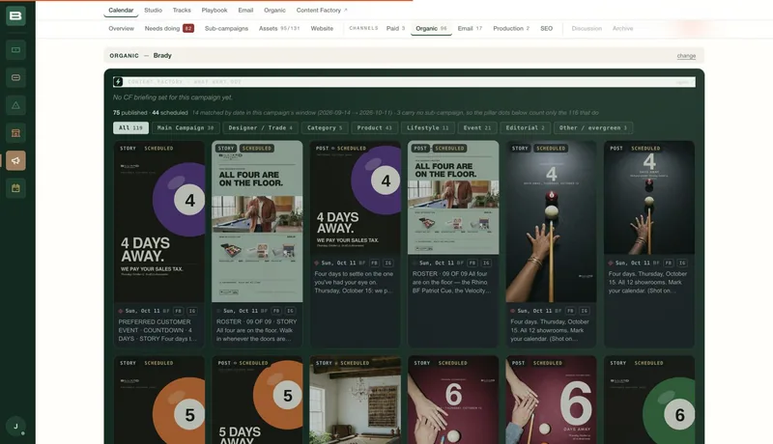Open the Discussion tab

(x=587, y=29)
